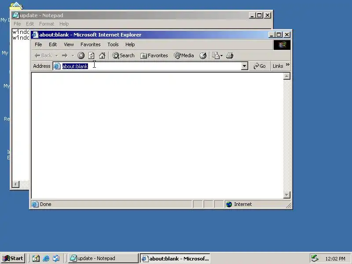This screenshot has height=264, width=352.
Task: Expand the Mail button dropdown arrow
Action: click(x=222, y=55)
